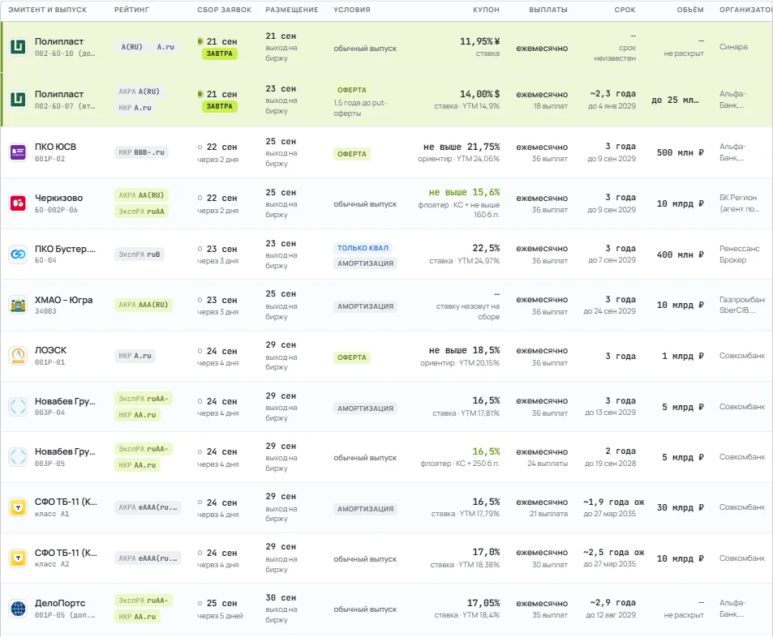Click the coupon value 22,5%
This screenshot has height=637, width=773.
486,248
